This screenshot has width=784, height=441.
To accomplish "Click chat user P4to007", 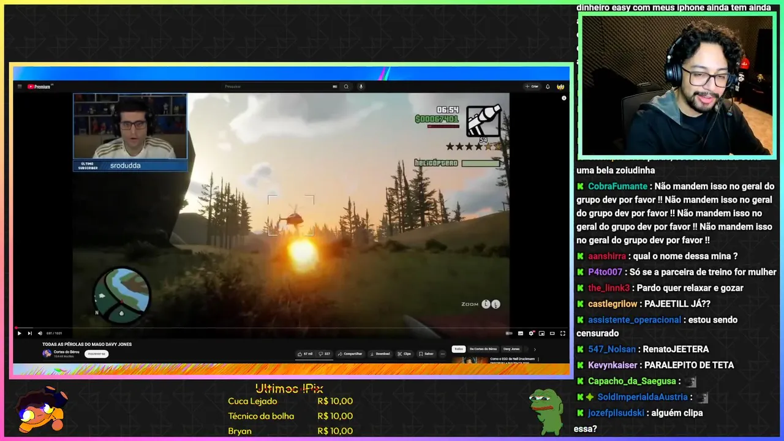I will (605, 272).
